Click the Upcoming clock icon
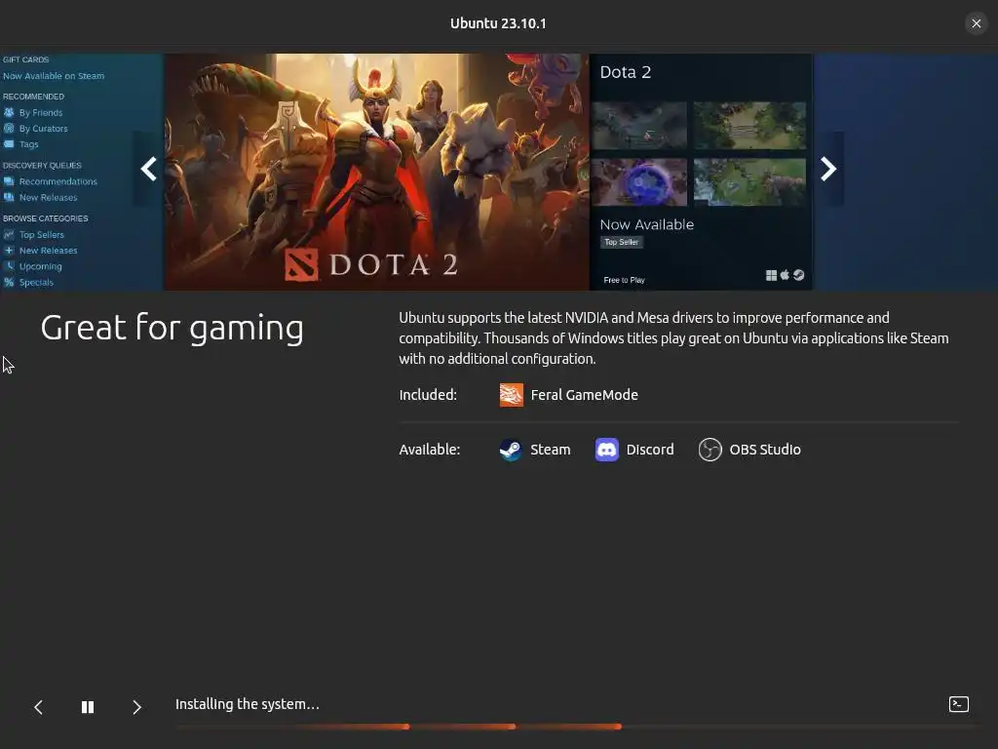The image size is (998, 749). [9, 266]
